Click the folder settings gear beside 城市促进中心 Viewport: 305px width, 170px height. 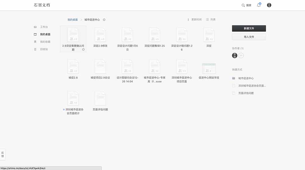tap(104, 20)
